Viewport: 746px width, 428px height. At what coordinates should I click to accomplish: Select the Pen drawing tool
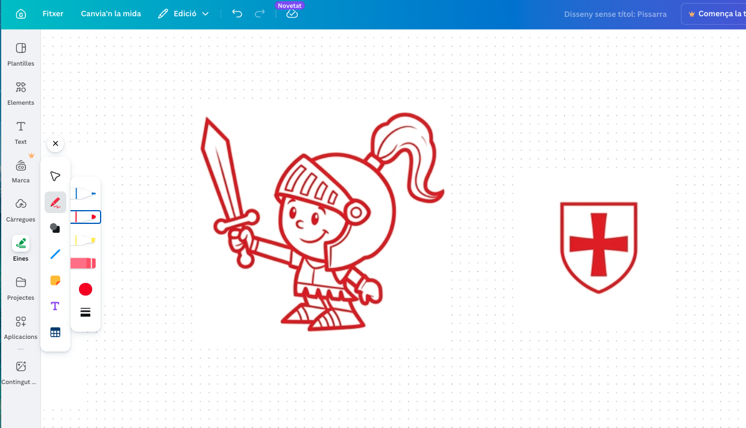pyautogui.click(x=55, y=202)
